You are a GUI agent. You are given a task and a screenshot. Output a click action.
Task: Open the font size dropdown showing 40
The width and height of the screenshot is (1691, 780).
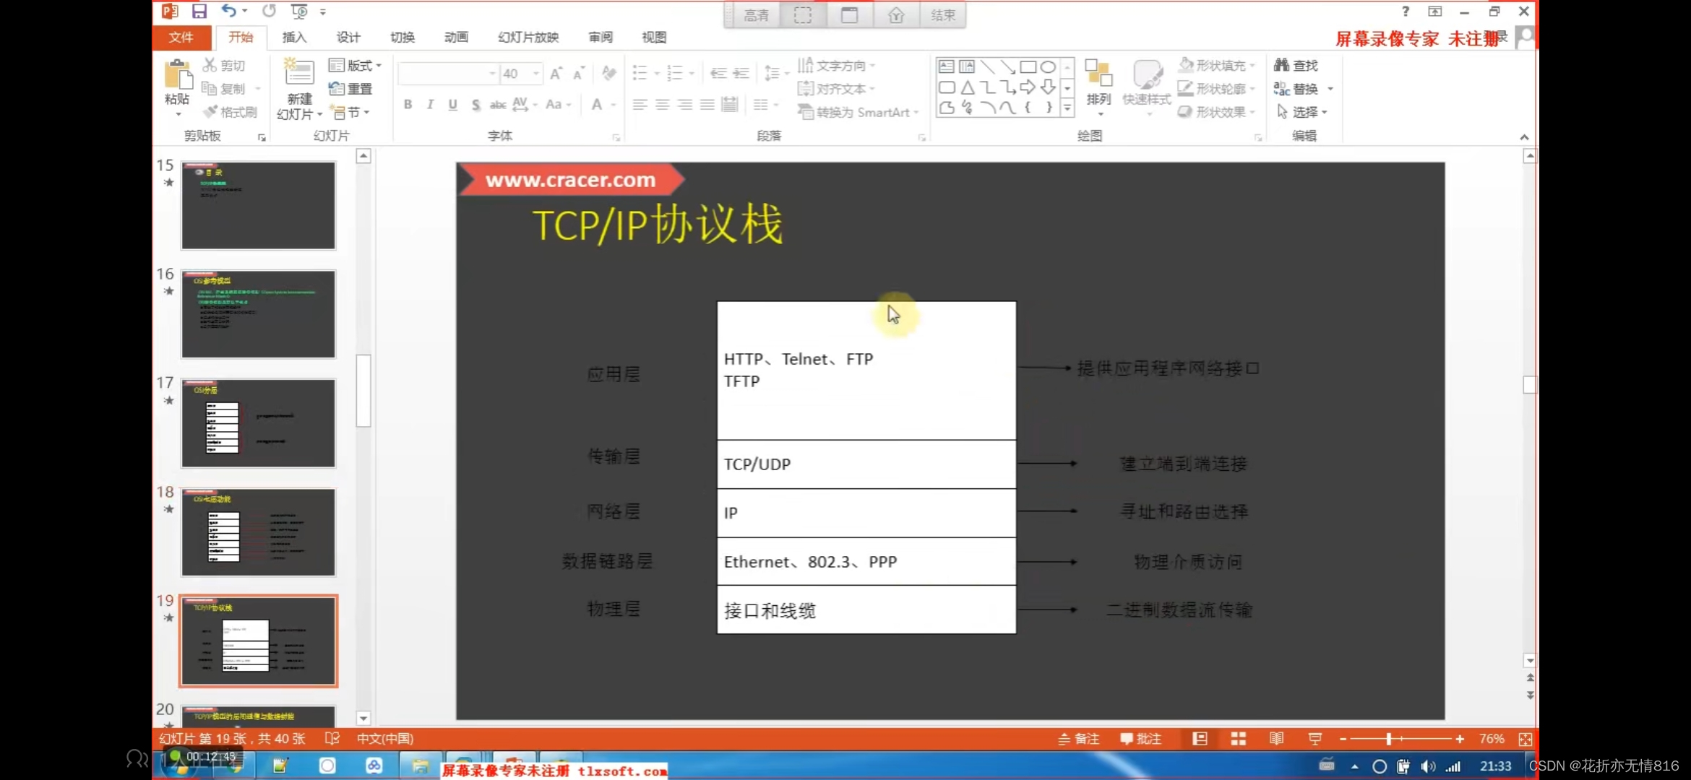[536, 74]
